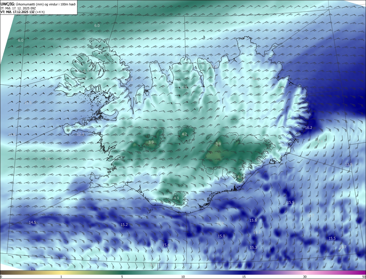Click the legend tick label 50

[x=364, y=277]
